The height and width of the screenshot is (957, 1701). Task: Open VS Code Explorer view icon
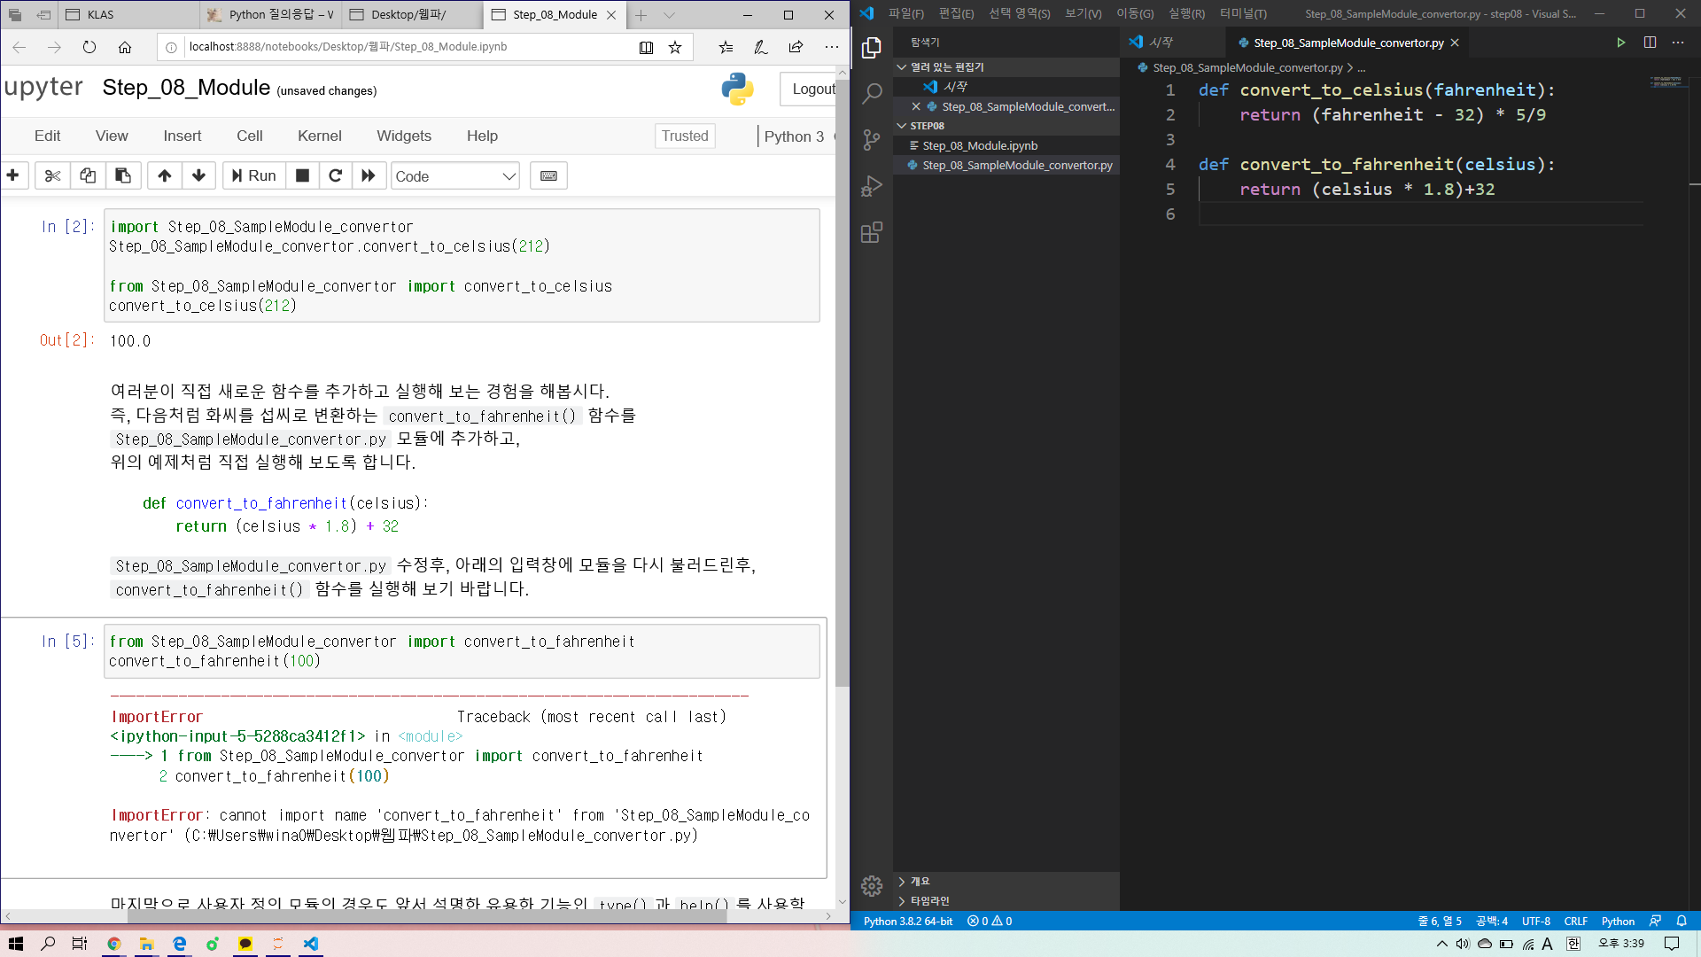tap(872, 48)
